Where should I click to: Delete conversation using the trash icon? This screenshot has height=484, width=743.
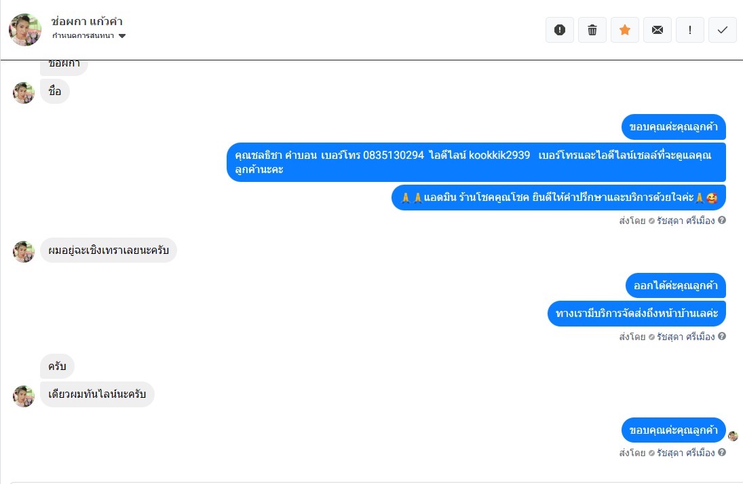(592, 30)
